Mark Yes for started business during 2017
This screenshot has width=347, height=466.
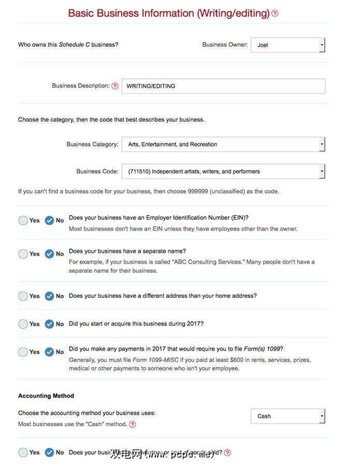tap(23, 324)
